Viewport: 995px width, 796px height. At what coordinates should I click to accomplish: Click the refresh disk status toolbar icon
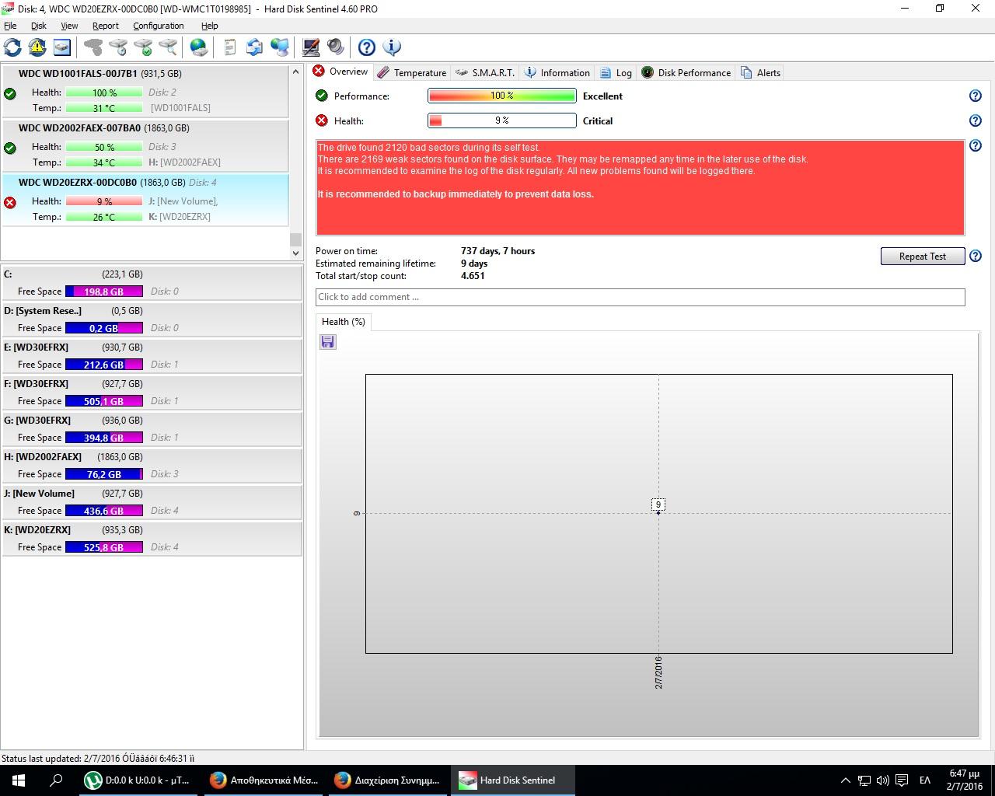[x=12, y=47]
